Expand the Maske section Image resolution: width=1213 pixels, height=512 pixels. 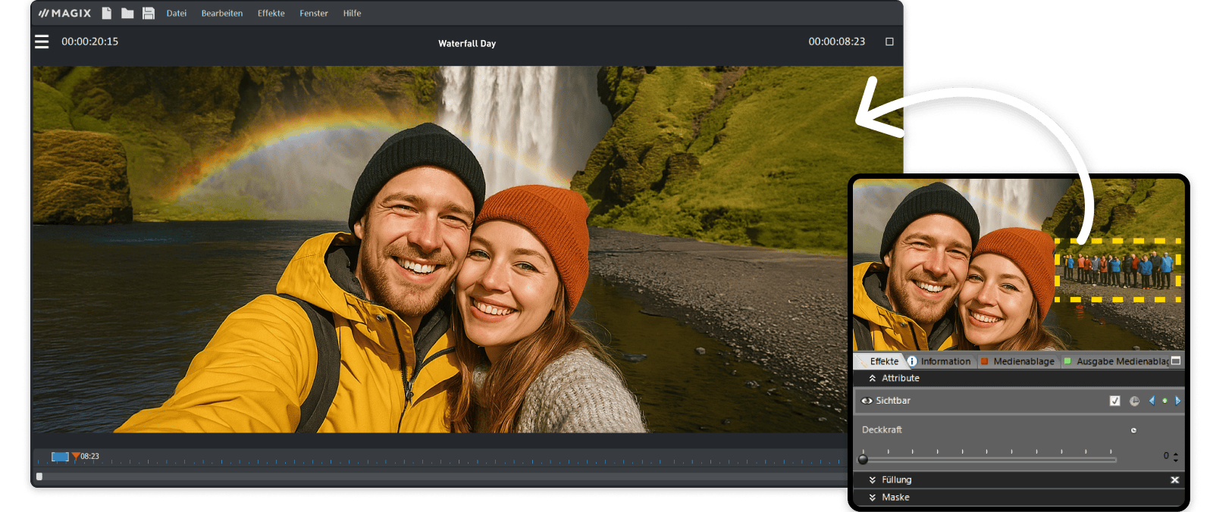pos(873,498)
